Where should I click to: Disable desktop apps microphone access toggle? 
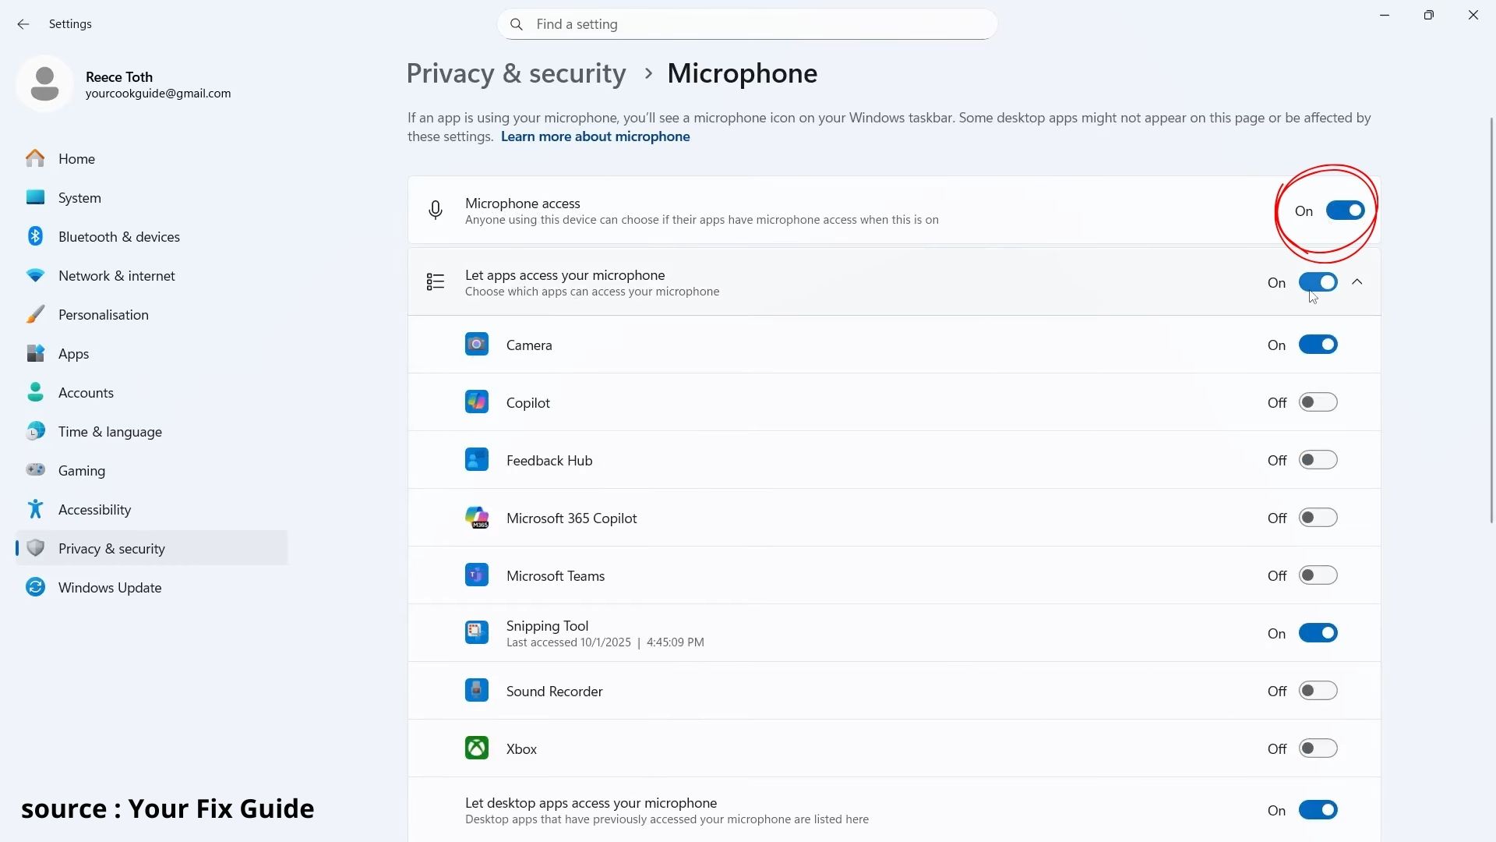coord(1318,810)
